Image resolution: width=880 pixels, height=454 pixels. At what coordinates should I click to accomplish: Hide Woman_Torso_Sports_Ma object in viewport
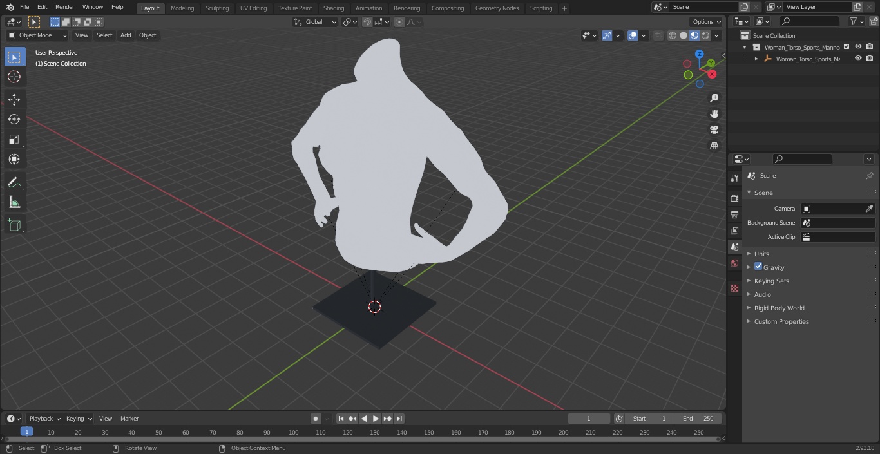click(858, 58)
